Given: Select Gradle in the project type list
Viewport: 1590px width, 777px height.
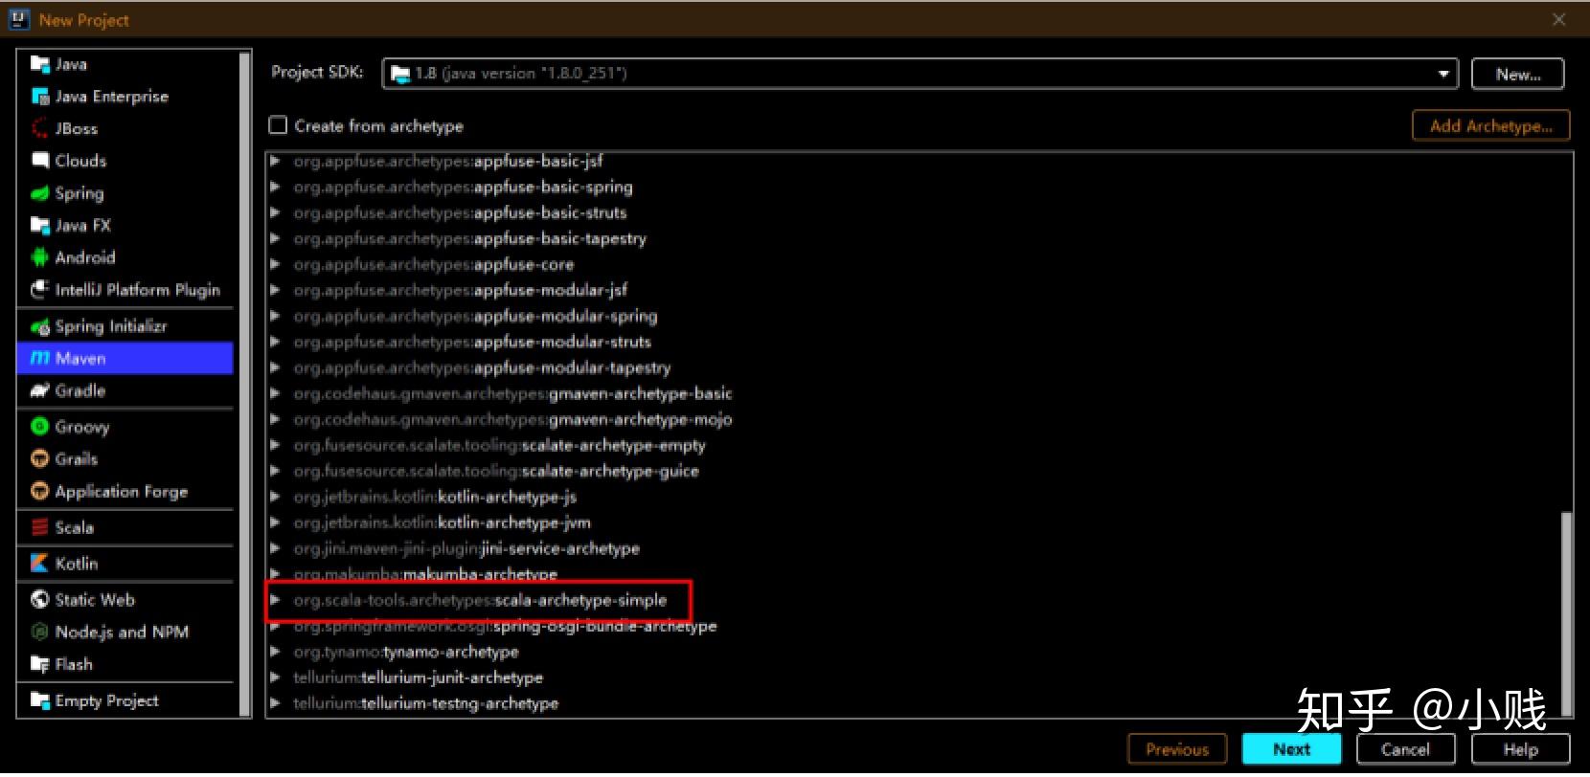Looking at the screenshot, I should 125,390.
